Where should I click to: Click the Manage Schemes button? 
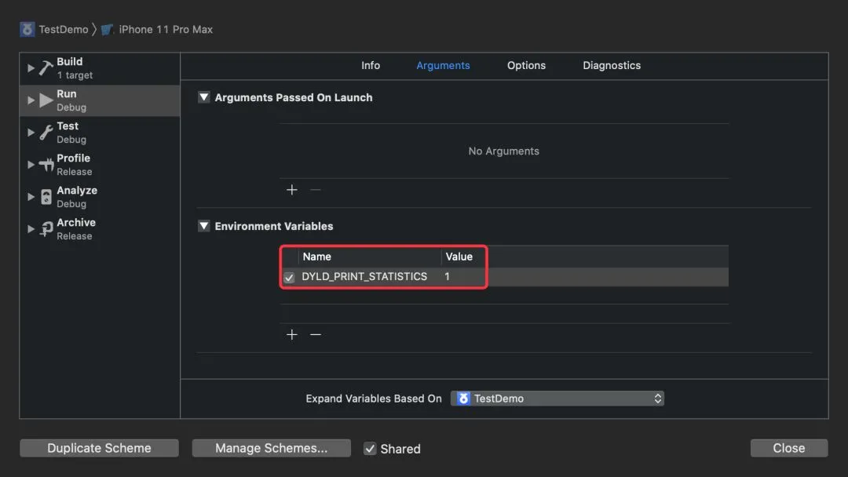tap(272, 448)
